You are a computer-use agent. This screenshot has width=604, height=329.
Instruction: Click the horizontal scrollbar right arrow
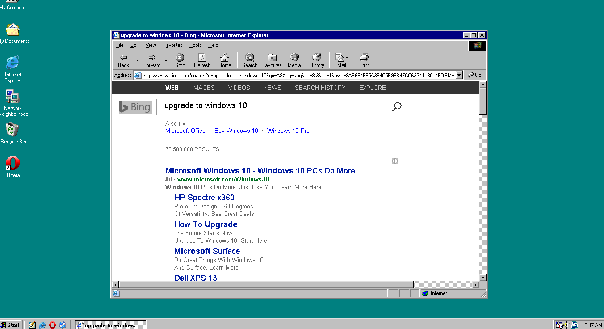click(x=476, y=285)
